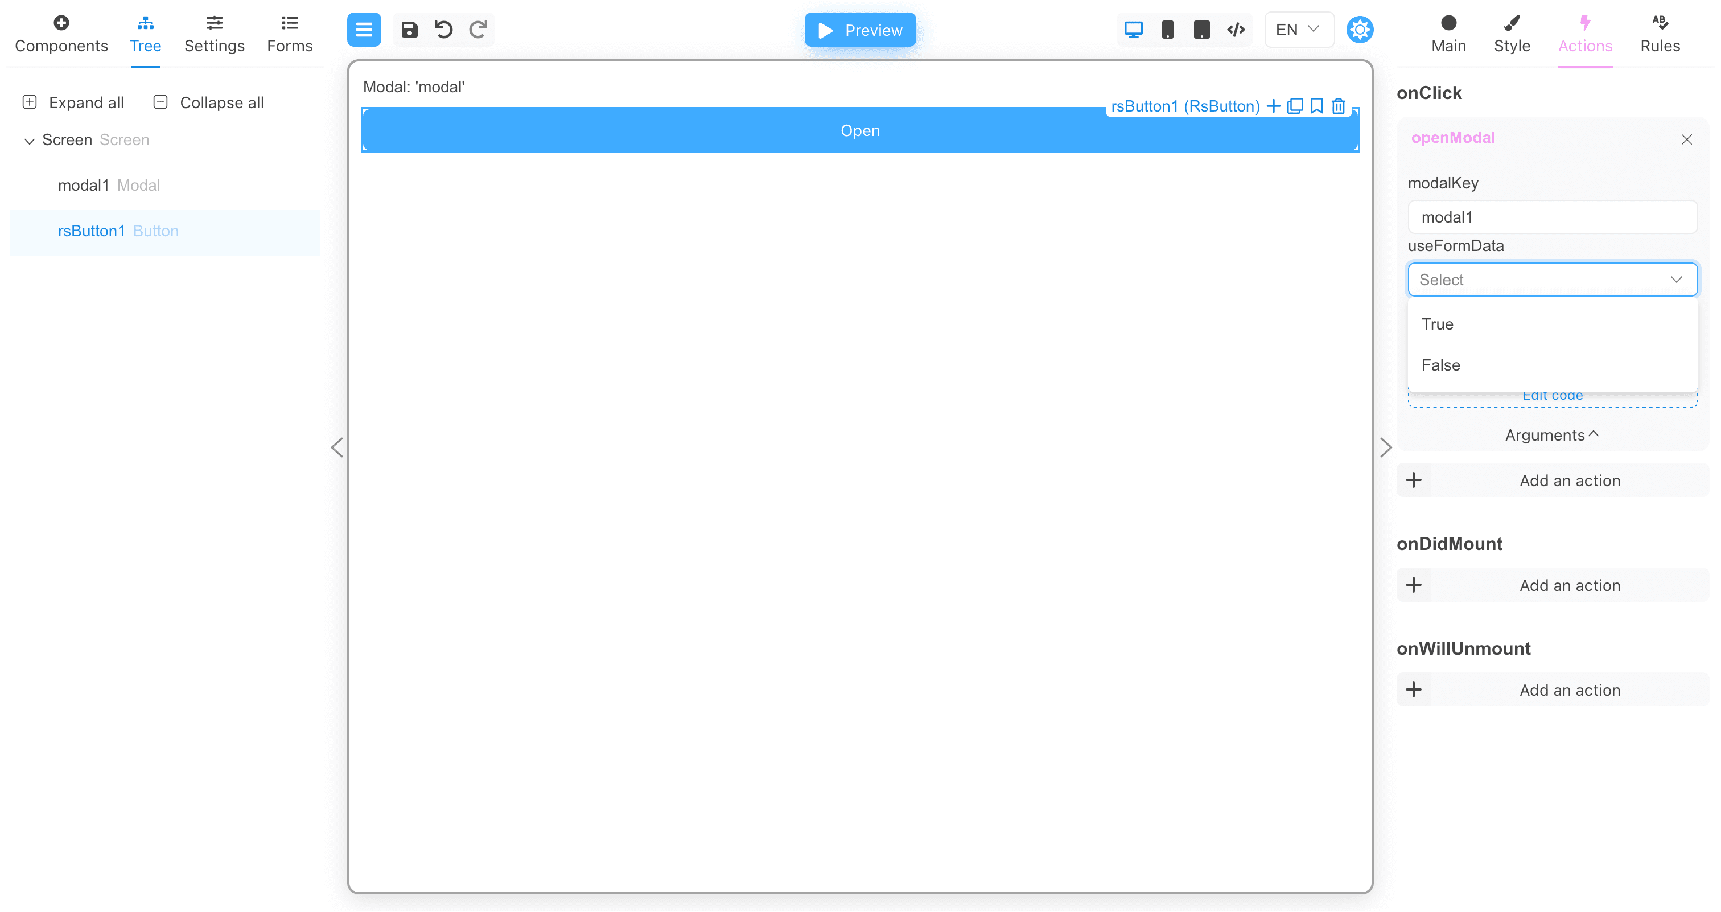Remove the openModal action with the X
This screenshot has height=912, width=1721.
tap(1687, 139)
